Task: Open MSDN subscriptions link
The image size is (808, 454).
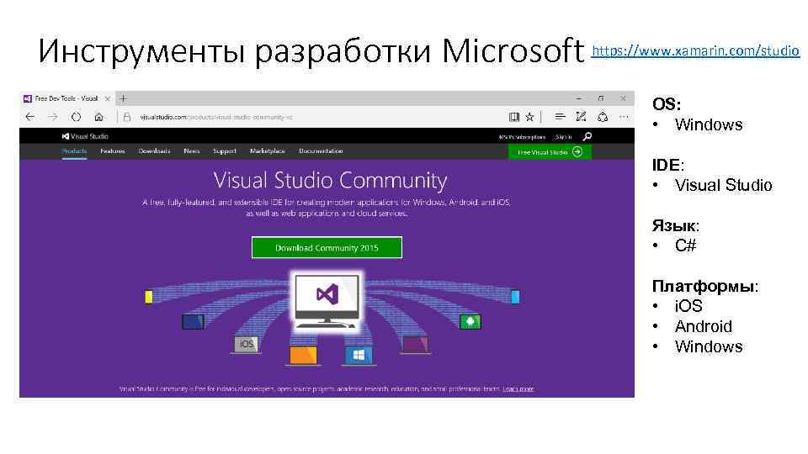Action: point(522,137)
